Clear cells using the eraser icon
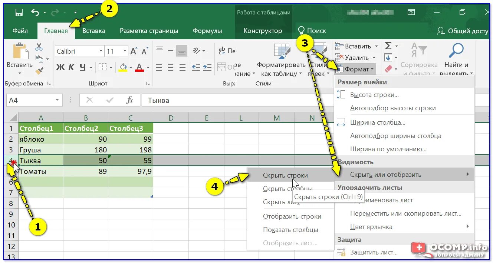 [x=388, y=69]
